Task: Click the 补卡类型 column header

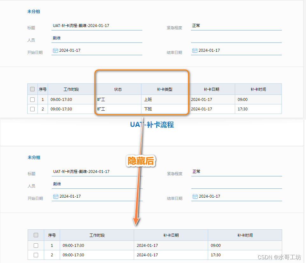Action: point(165,89)
